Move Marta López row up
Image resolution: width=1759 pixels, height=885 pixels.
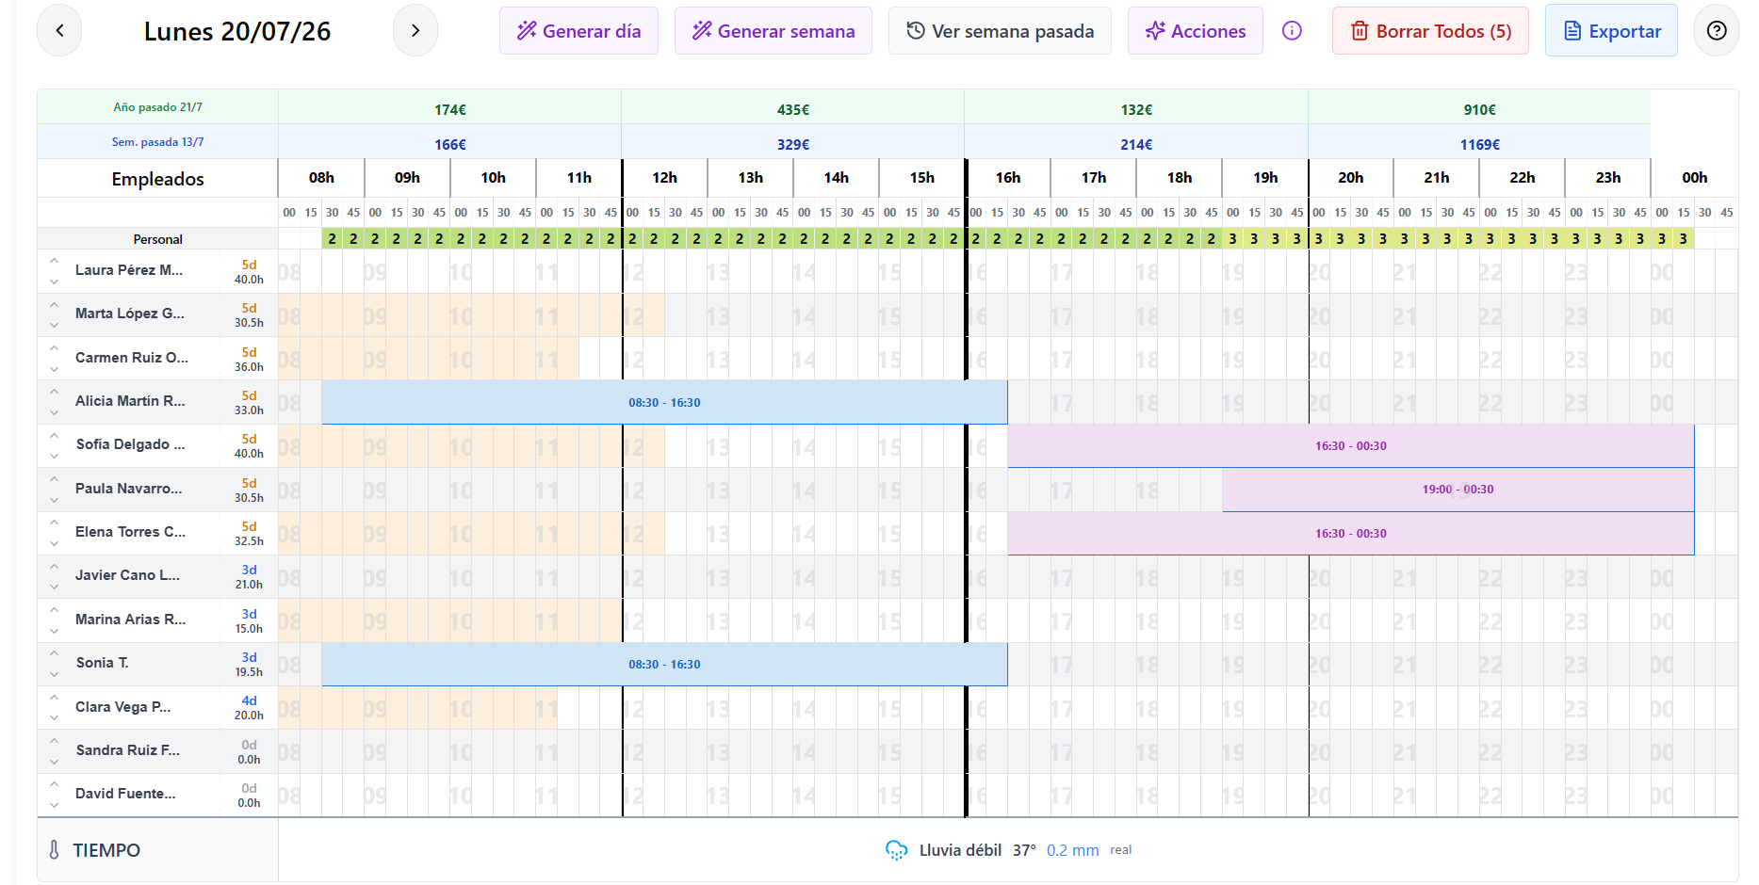pos(54,304)
